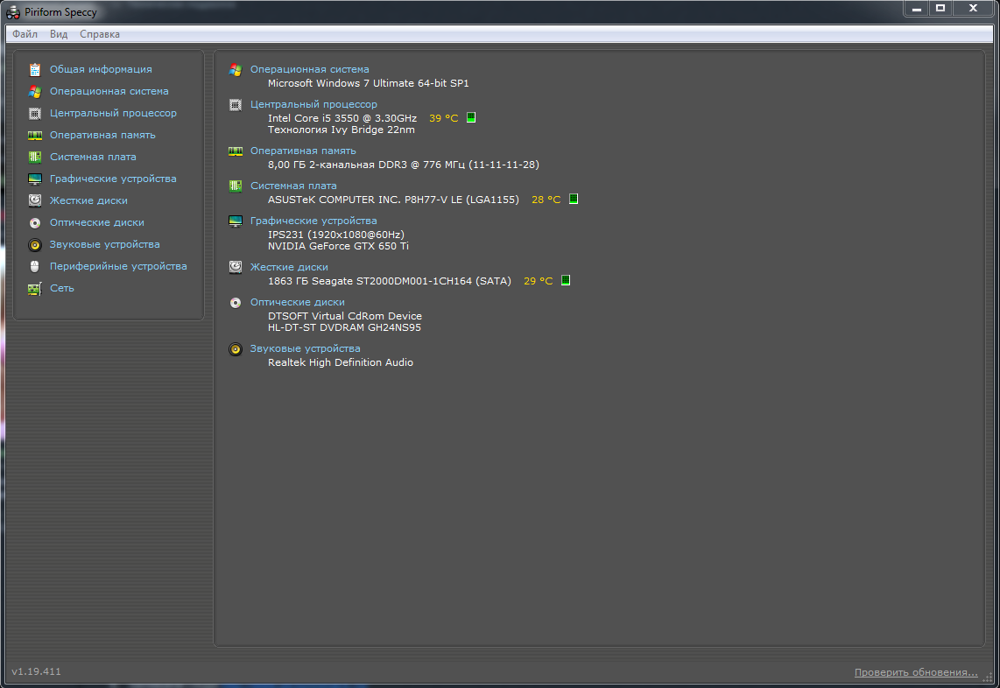Click the disc icon next to summary Оптические диски heading
This screenshot has height=688, width=1000.
236,303
